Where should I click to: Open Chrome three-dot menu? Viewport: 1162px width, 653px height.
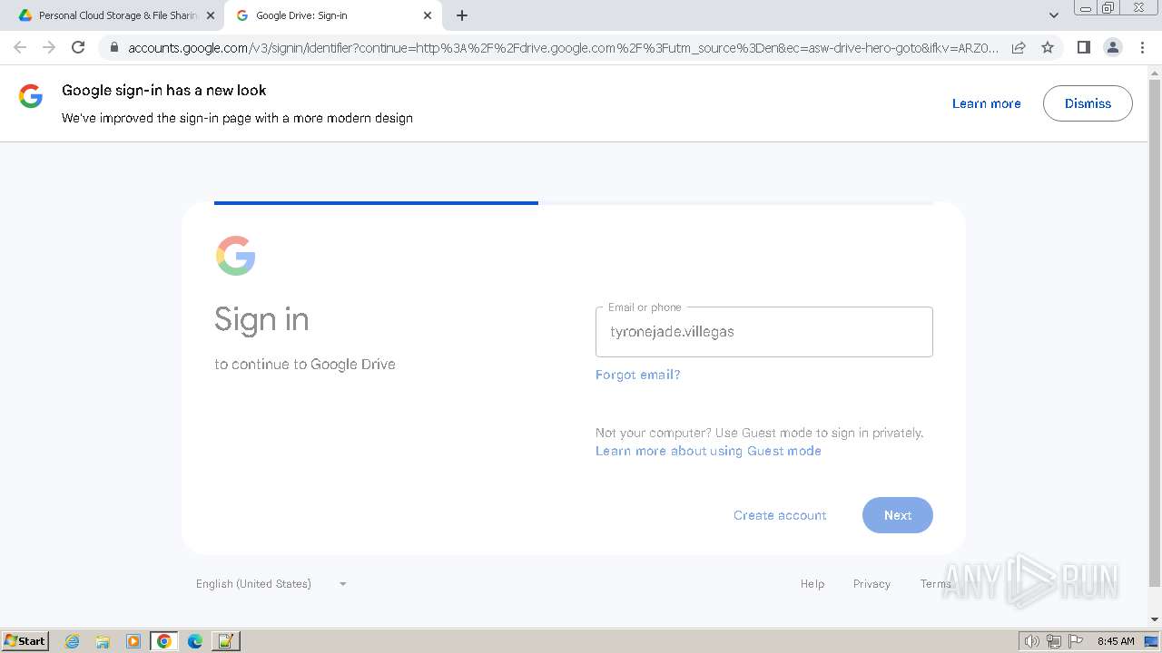coord(1141,47)
